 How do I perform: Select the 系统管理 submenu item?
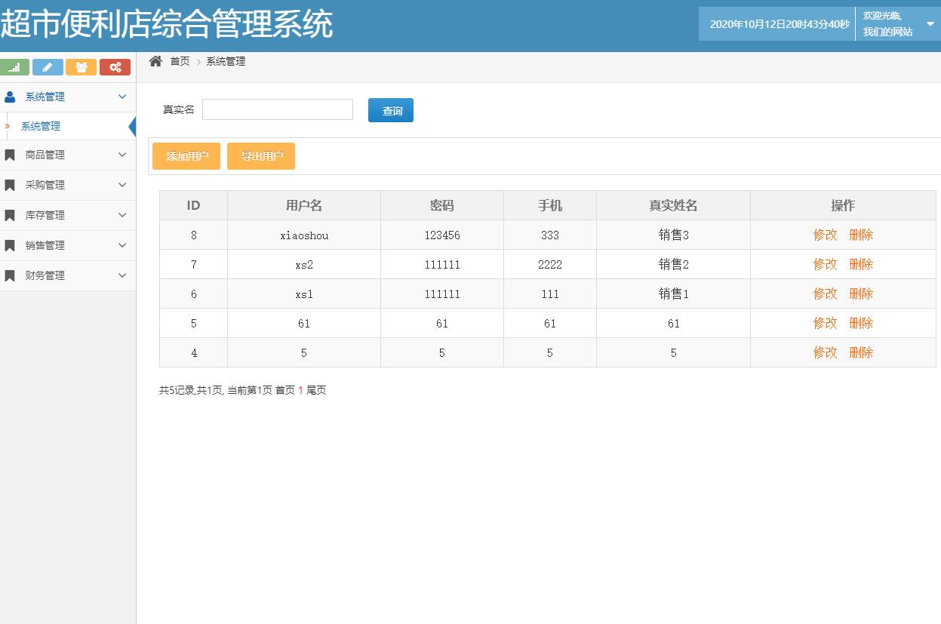(41, 126)
